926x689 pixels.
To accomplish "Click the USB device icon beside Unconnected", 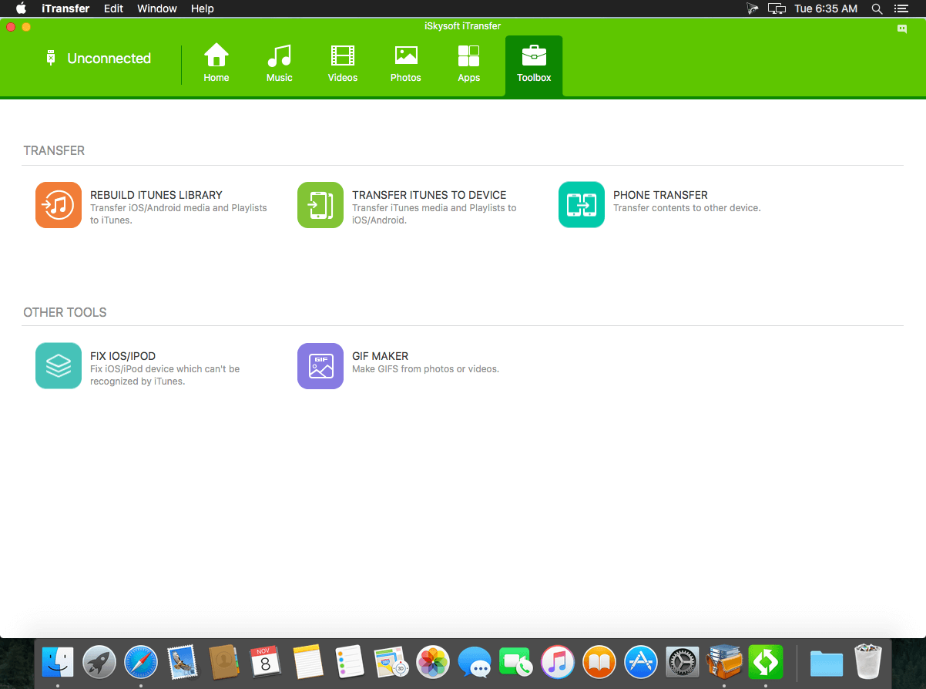I will point(51,58).
